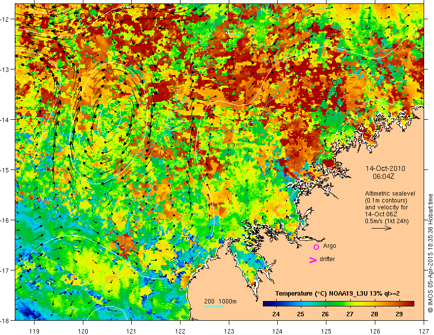Click the 'and velocity for' caption line
The image size is (434, 335).
pos(386,207)
